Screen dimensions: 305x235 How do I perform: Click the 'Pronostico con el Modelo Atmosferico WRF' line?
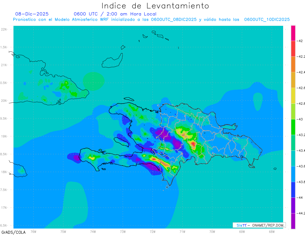(x=151, y=20)
